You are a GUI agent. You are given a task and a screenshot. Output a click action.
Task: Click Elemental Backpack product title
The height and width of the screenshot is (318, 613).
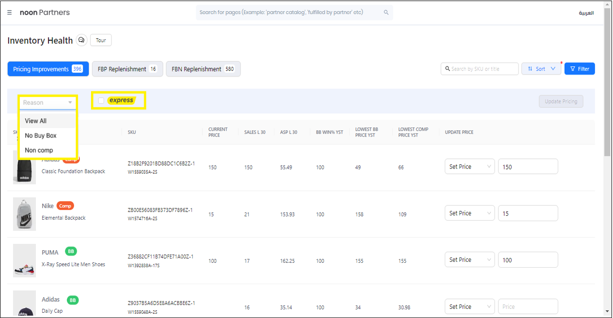pyautogui.click(x=63, y=218)
